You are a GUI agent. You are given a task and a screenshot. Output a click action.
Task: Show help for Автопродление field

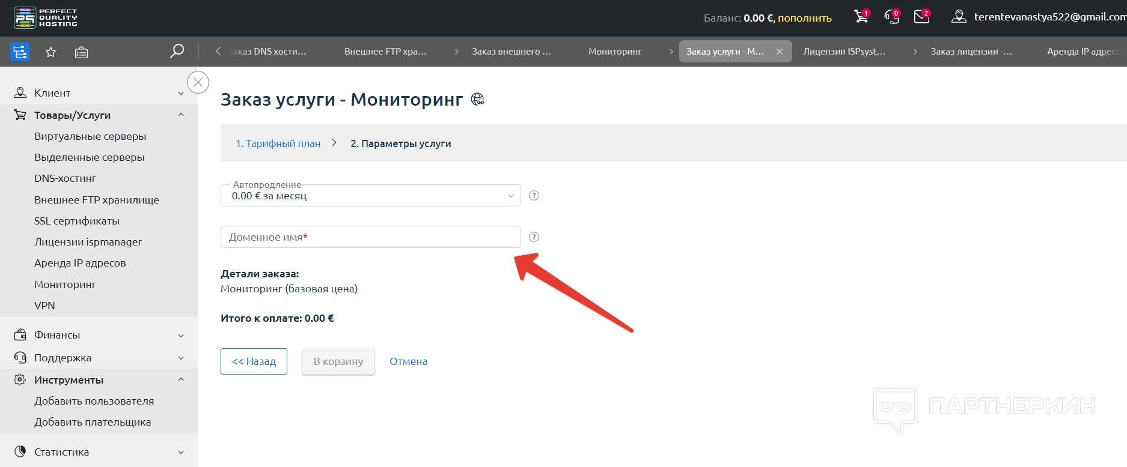[534, 196]
